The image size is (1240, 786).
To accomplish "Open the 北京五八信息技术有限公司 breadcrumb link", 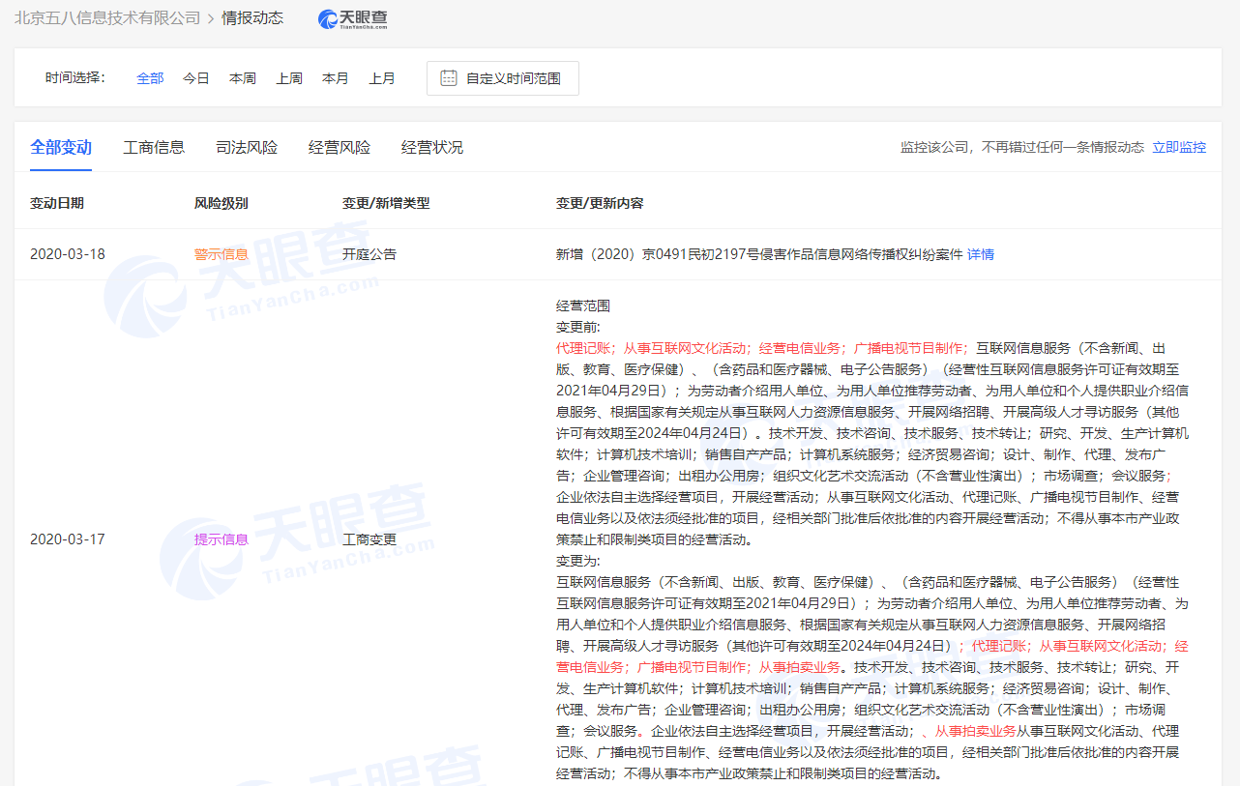I will coord(107,18).
